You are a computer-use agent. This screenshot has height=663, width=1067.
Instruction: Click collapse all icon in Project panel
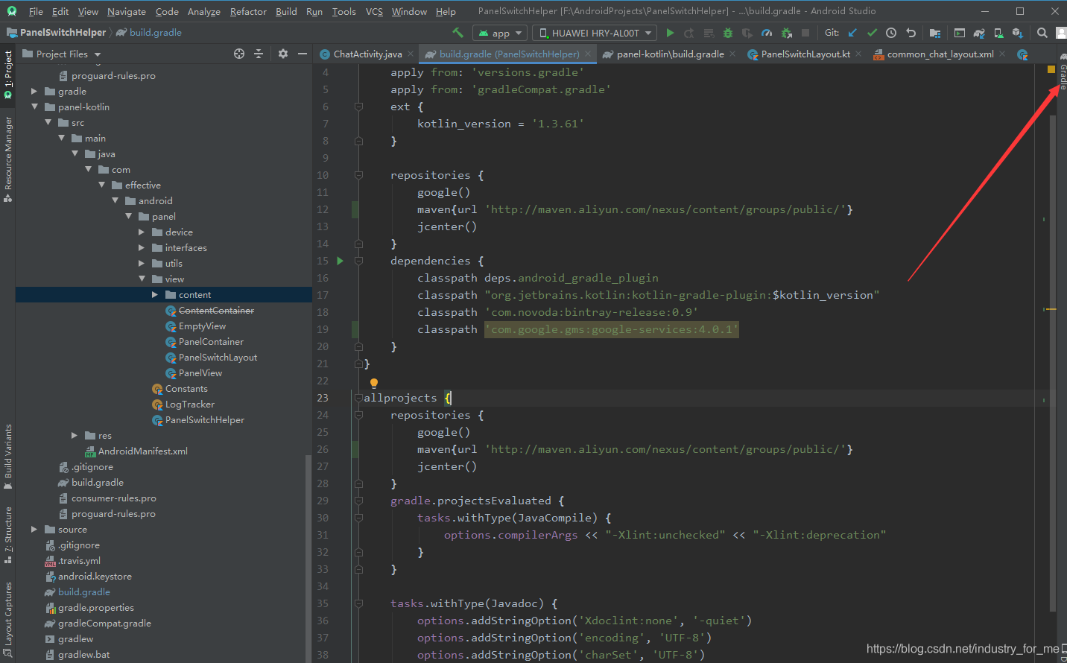259,54
